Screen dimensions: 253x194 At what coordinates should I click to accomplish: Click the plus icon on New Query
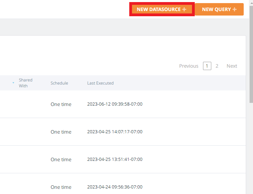tap(235, 9)
